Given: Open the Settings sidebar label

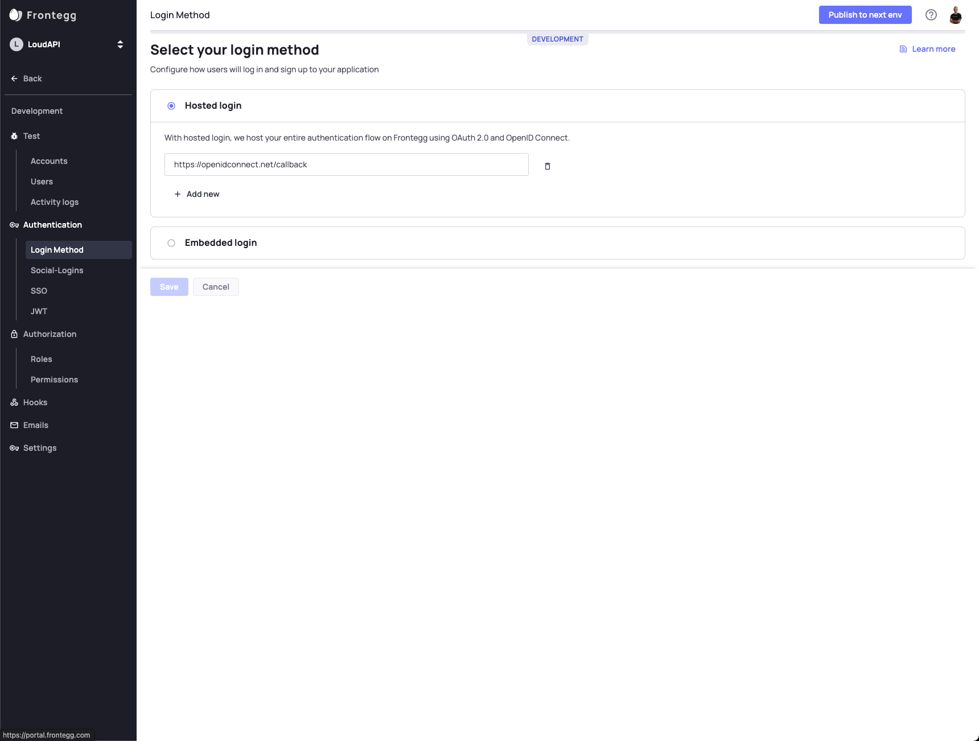Looking at the screenshot, I should [40, 448].
